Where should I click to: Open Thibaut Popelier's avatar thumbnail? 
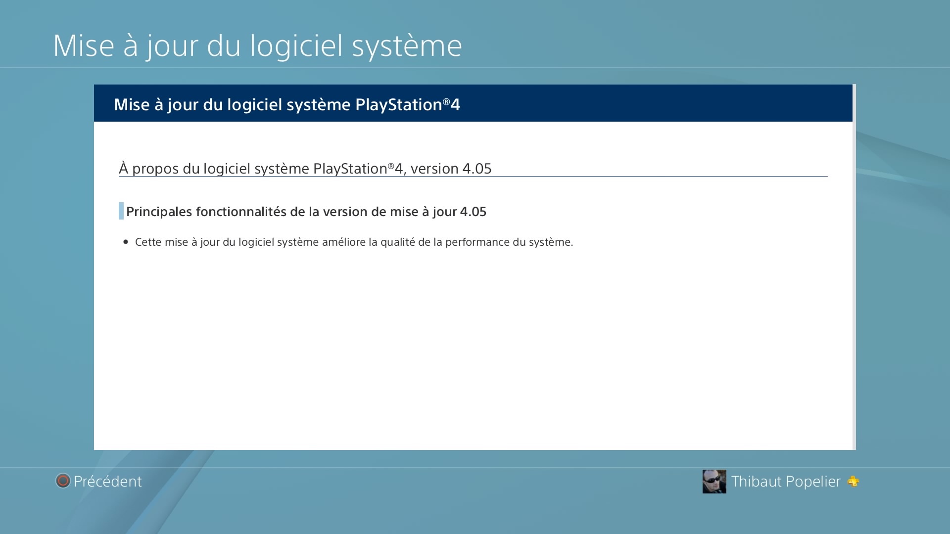[x=714, y=481]
